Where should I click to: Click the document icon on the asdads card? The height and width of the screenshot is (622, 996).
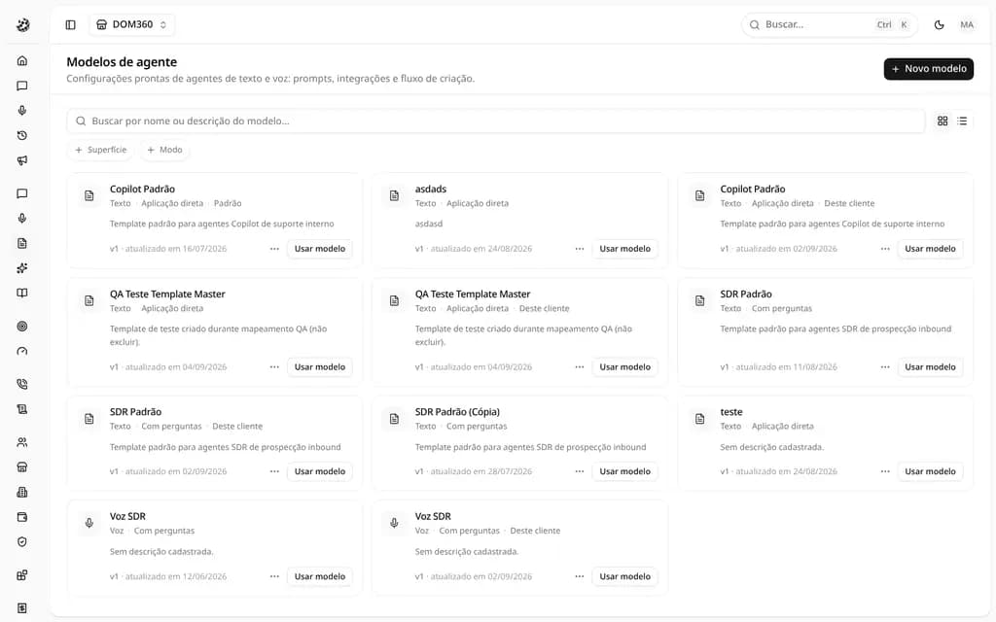pos(395,195)
